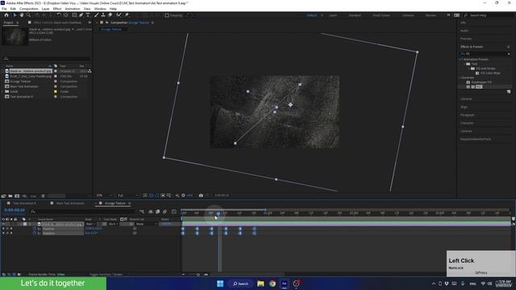Image resolution: width=516 pixels, height=290 pixels.
Task: Click the project item preview thumbnail
Action: pos(15,35)
